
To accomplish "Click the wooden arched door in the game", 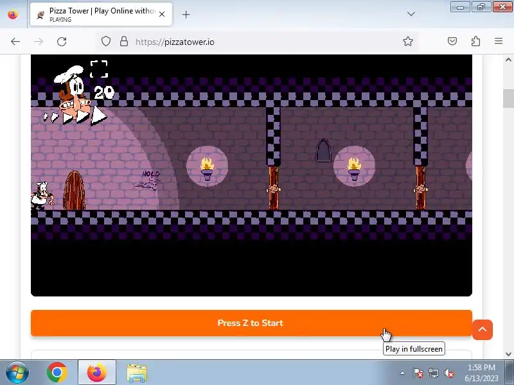I will [74, 191].
